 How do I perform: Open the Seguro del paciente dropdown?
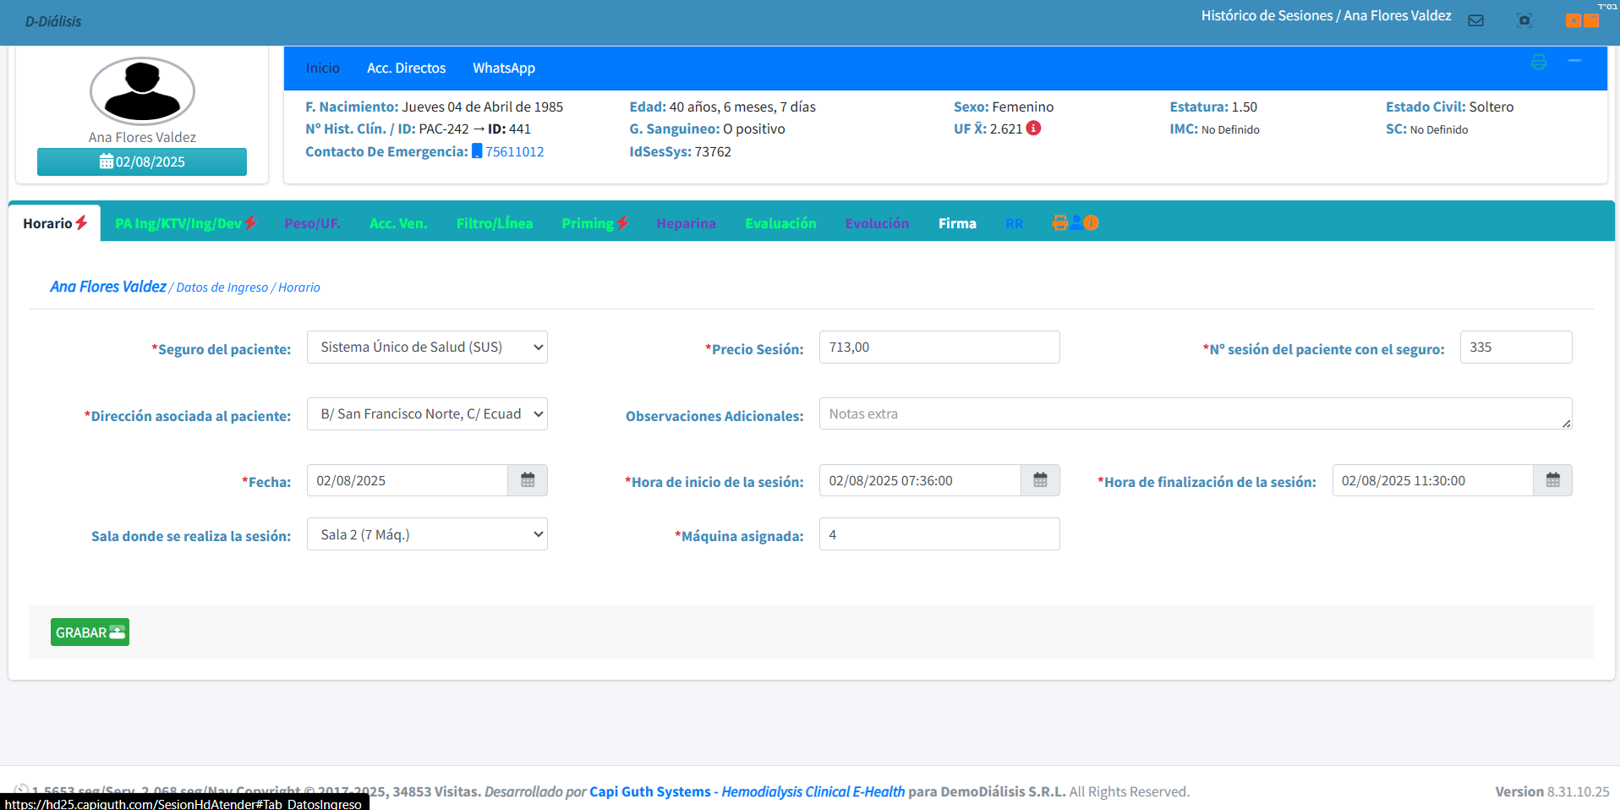click(x=427, y=347)
